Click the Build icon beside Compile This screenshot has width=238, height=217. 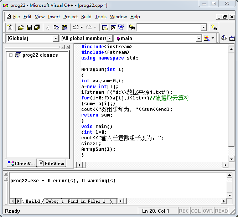pyautogui.click(x=232, y=38)
